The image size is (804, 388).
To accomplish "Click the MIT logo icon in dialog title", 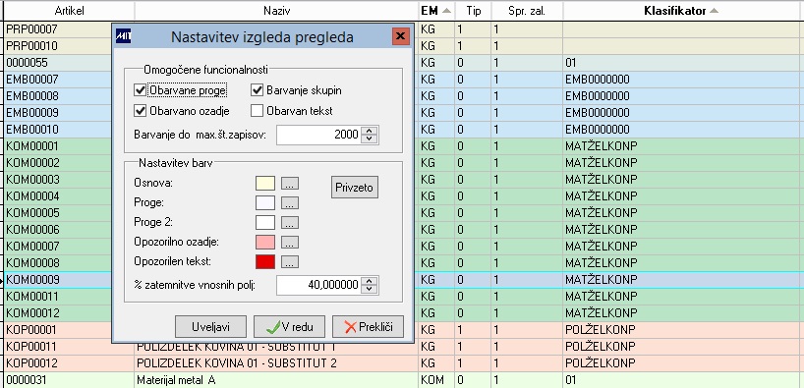I will click(x=123, y=36).
